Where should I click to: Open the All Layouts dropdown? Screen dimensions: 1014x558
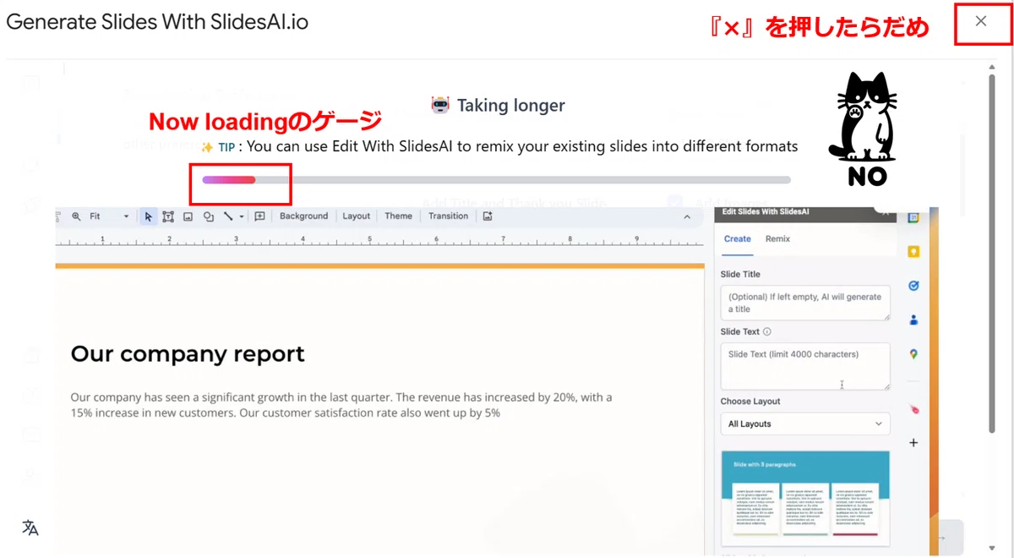pyautogui.click(x=805, y=424)
